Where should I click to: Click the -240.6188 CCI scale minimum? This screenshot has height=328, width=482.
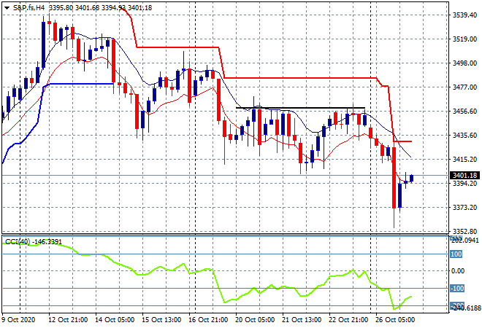tap(466, 308)
